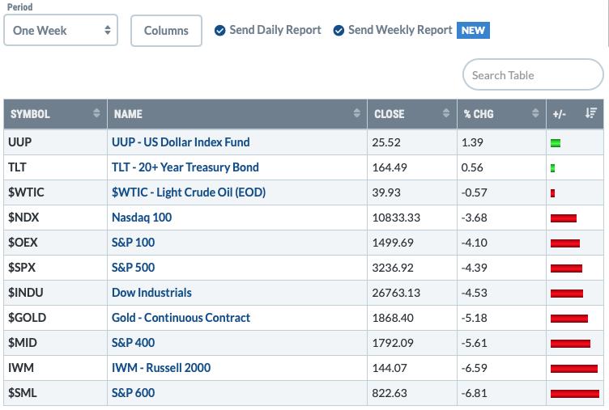609x410 pixels.
Task: Click the percent change value -0.57
Action: [475, 192]
